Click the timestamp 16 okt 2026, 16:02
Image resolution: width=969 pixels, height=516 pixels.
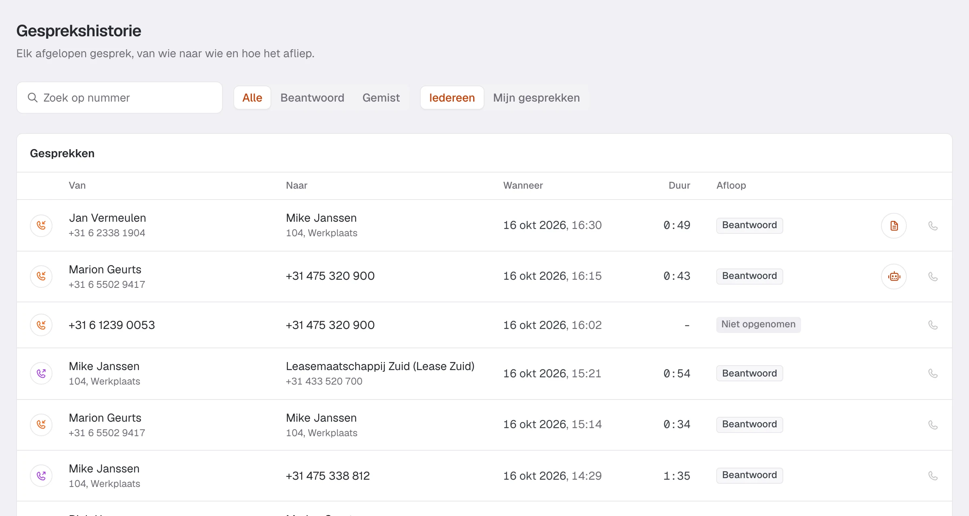point(552,325)
